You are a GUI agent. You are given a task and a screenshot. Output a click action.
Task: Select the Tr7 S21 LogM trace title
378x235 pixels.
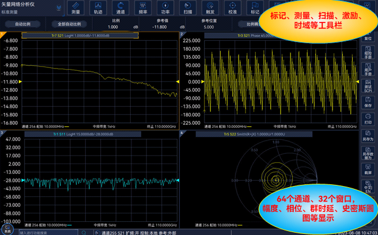(x=80, y=35)
